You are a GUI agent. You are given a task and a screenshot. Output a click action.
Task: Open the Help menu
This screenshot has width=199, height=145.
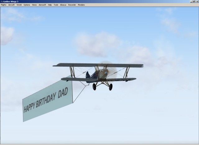pyautogui.click(x=50, y=5)
